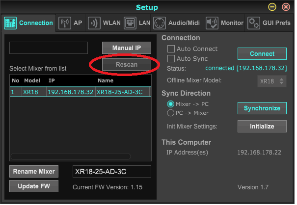Open the Offline Mixer Model dropdown
This screenshot has width=297, height=205.
tap(272, 81)
